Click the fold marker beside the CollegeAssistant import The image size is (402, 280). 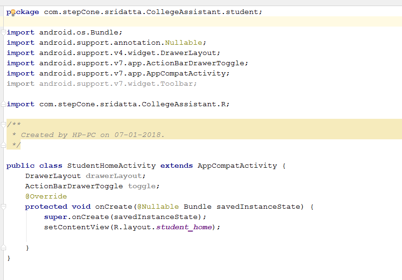[x=3, y=104]
